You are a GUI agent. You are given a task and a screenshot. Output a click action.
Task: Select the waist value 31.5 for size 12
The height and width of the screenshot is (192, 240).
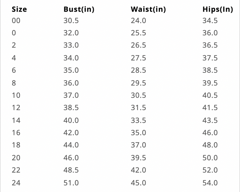[138, 108]
